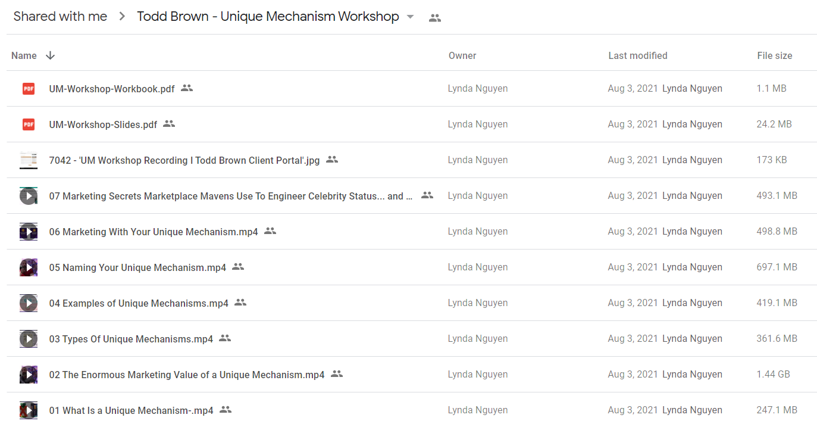Click the video thumbnail for 02 The Enormous Marketing Value
Image resolution: width=817 pixels, height=427 pixels.
tap(29, 375)
